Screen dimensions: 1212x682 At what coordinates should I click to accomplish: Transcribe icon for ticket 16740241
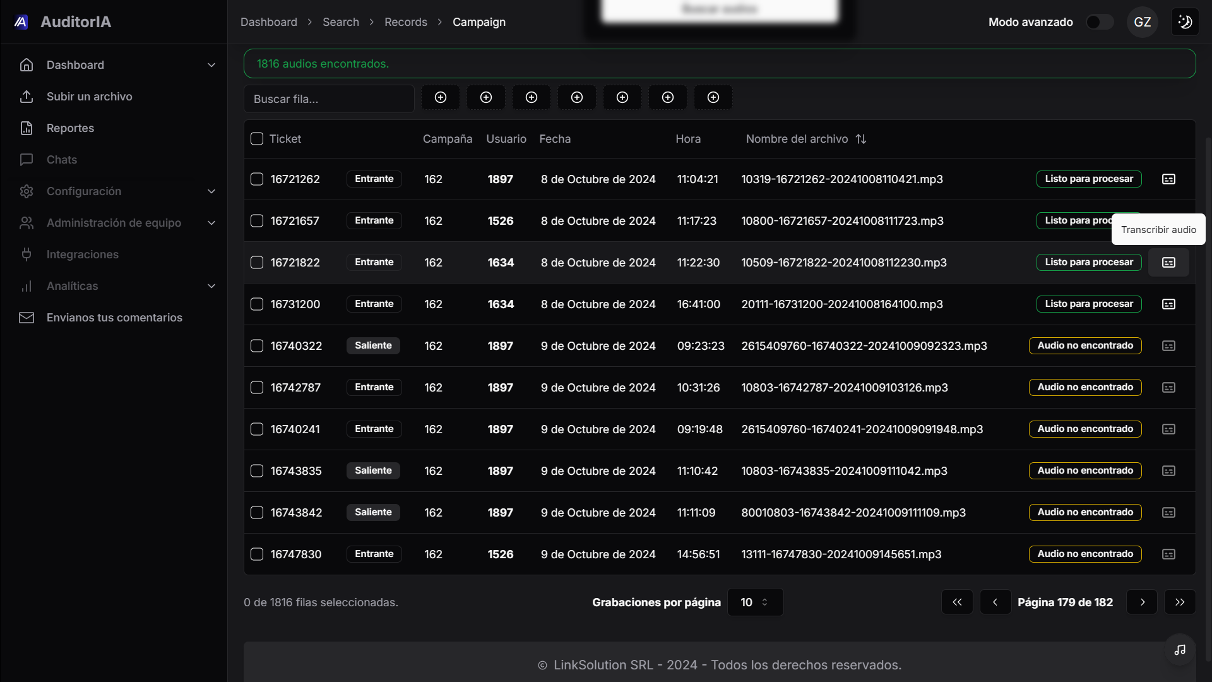tap(1168, 429)
